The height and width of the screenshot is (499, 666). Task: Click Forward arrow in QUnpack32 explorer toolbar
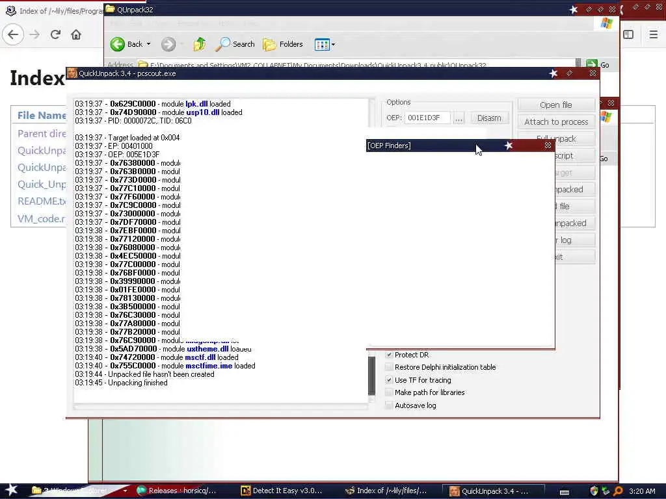168,44
